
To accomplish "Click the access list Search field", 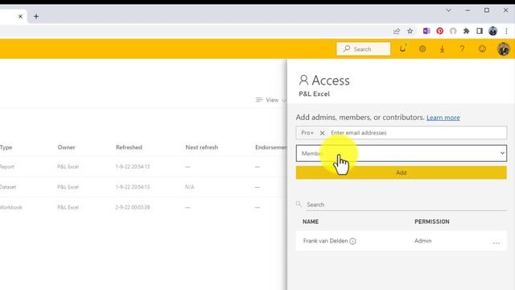I will [406, 205].
